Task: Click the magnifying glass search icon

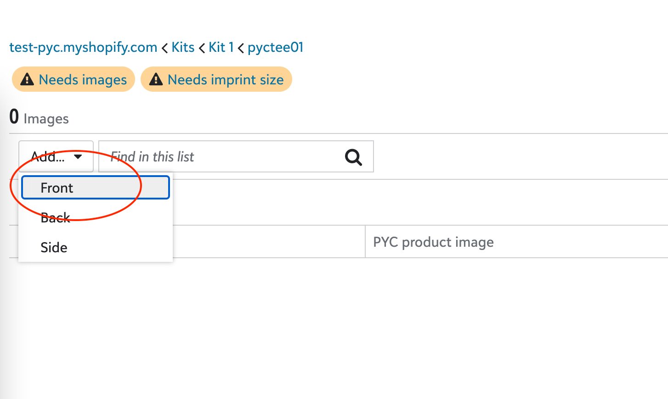Action: 353,157
